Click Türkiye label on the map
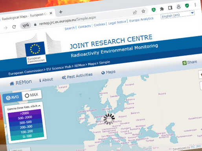202x151 pixels. [x=150, y=141]
